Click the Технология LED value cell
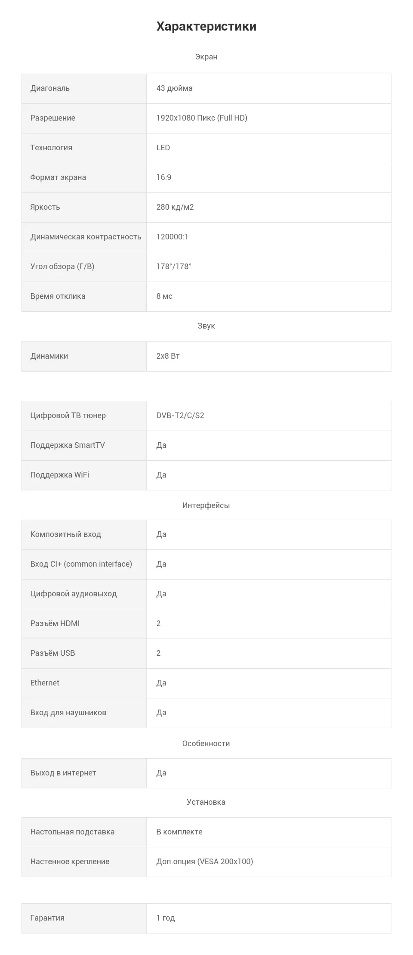This screenshot has width=413, height=955. point(268,148)
